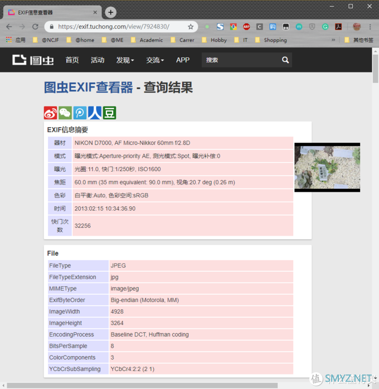
Task: Click the 图虫EXIF查看器 heading link
Action: tap(88, 87)
